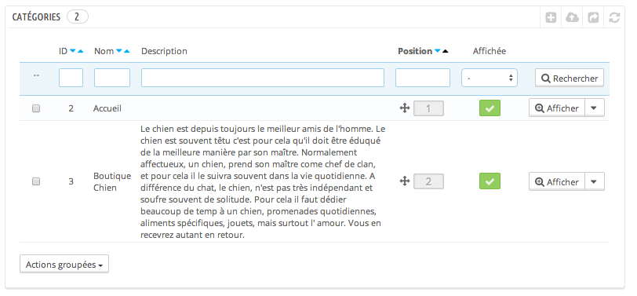Click the Rechercher button
The image size is (637, 296).
point(570,78)
